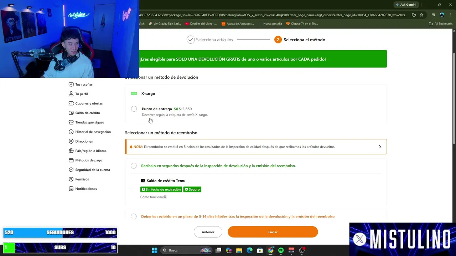Click the País/región e idioma globe icon

(x=71, y=151)
